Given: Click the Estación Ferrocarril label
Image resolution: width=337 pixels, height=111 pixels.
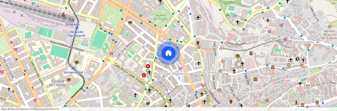Looking at the screenshot, I should click(x=77, y=34).
